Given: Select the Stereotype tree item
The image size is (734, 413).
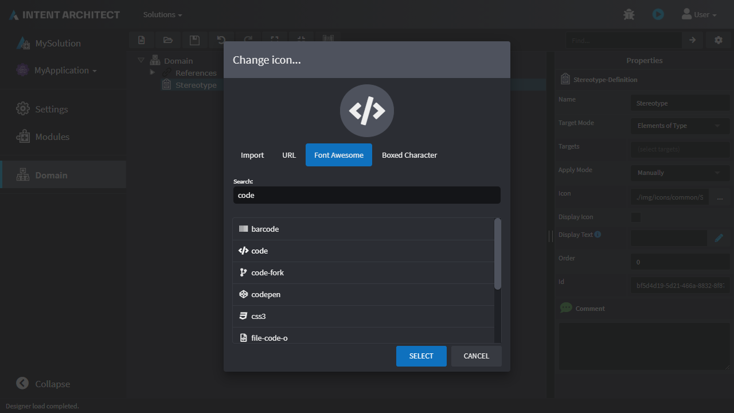Looking at the screenshot, I should (196, 85).
